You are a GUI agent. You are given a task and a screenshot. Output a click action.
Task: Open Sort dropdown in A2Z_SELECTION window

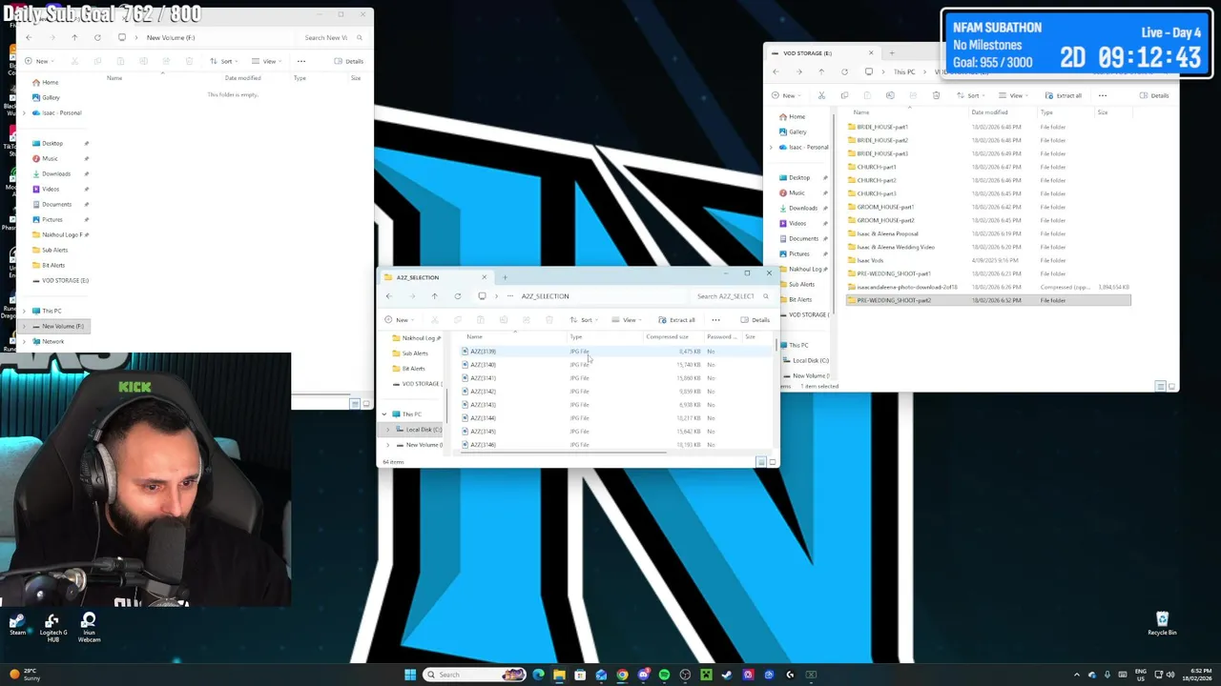(582, 320)
